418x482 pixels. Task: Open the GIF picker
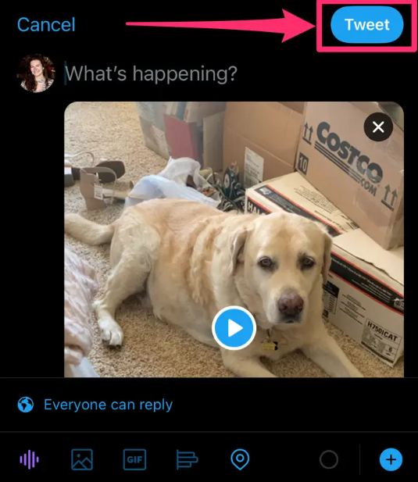pos(134,459)
